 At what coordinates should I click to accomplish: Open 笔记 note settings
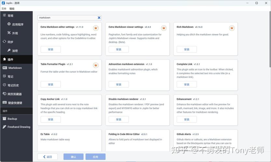(16, 76)
